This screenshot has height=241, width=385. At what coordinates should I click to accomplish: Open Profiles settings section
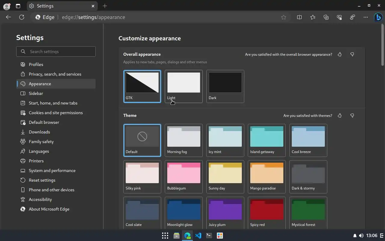(x=56, y=64)
